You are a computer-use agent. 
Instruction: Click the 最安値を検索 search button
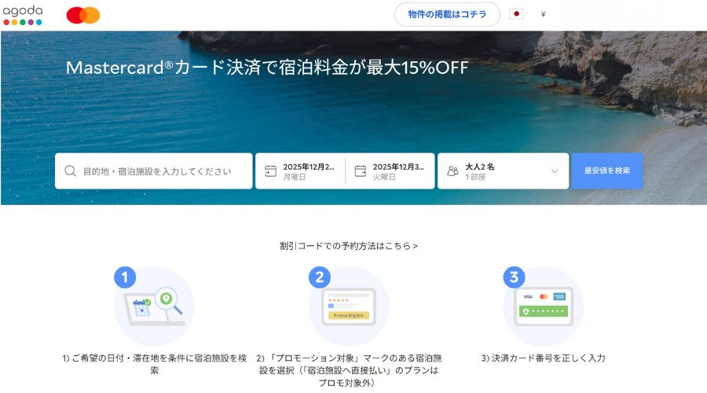(x=607, y=171)
